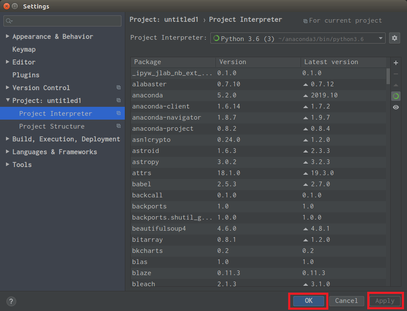Expand Build, Execution, Deployment section
The height and width of the screenshot is (311, 407).
[8, 139]
